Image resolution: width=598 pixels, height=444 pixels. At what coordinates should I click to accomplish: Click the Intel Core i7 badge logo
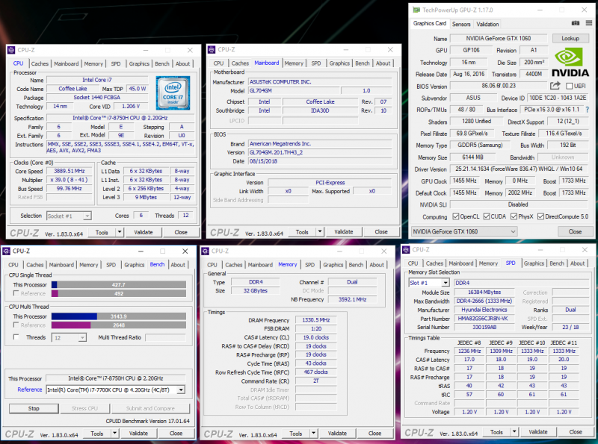coord(173,93)
